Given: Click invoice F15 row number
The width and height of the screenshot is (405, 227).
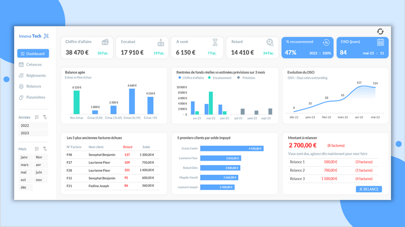Looking at the screenshot, I should point(69,178).
